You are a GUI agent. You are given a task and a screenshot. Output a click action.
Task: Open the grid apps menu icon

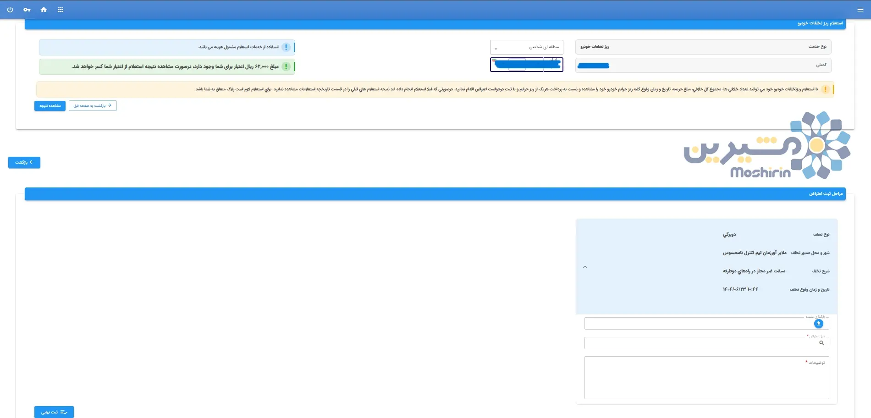tap(61, 10)
